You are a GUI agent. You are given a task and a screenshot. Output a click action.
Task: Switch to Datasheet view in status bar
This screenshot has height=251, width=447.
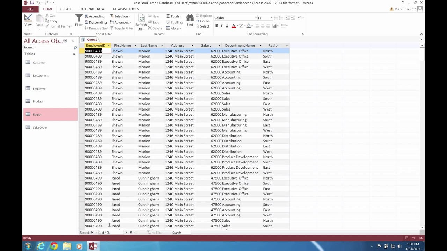tap(406, 238)
